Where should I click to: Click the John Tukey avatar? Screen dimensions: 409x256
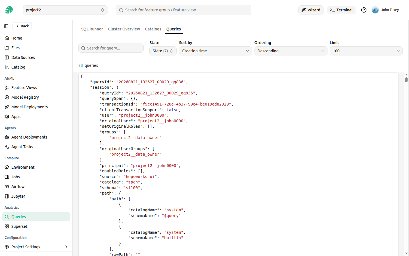[x=375, y=10]
